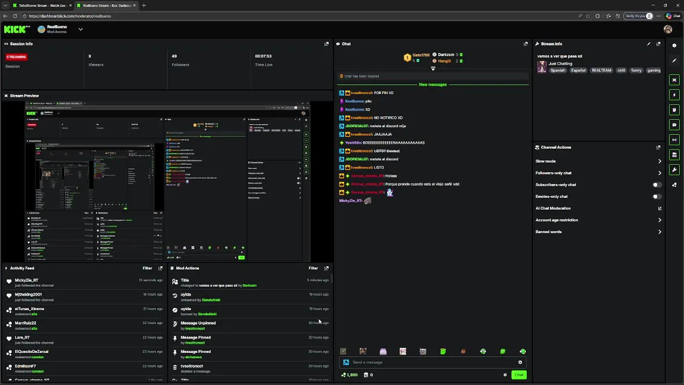Toggle Subscribers-only chat switch

pyautogui.click(x=657, y=184)
